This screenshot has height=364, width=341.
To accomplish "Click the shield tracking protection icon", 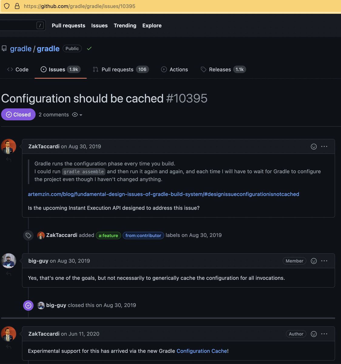I will click(x=7, y=6).
